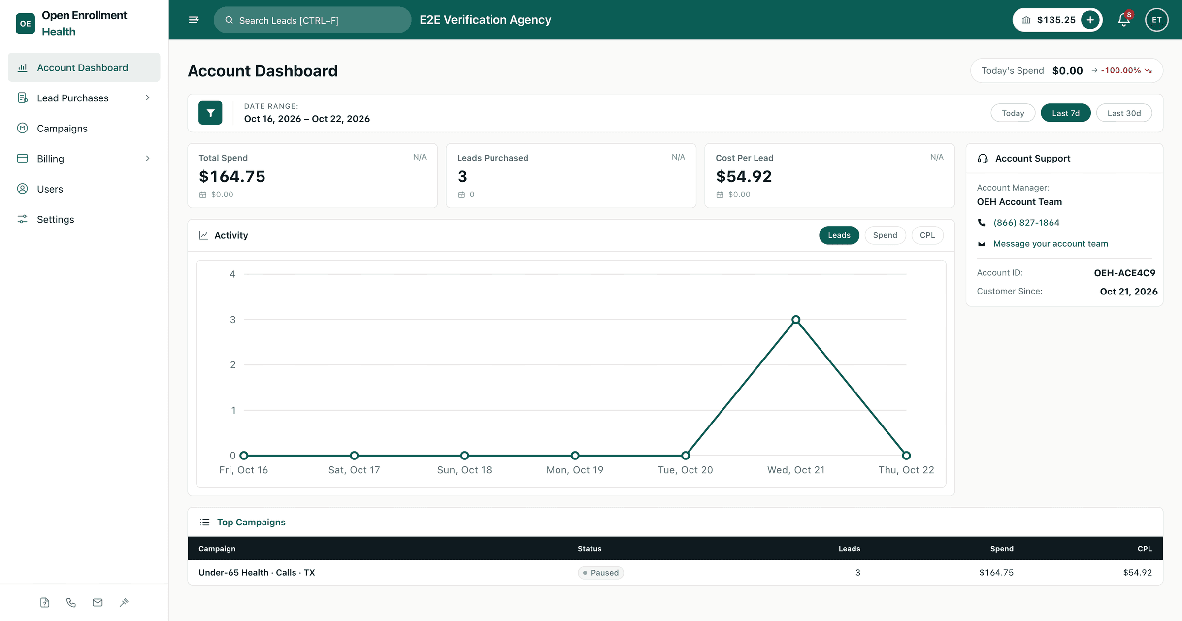
Task: Call (866) 827-1864 support link
Action: pyautogui.click(x=1026, y=223)
